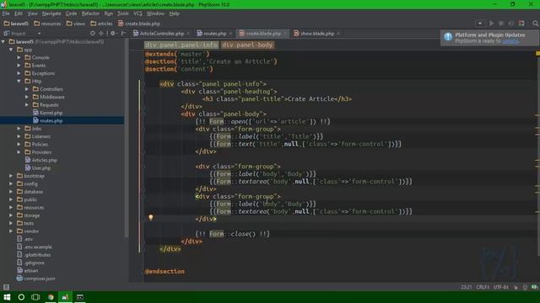Image resolution: width=540 pixels, height=303 pixels.
Task: Click the update link in notification
Action: pos(510,41)
